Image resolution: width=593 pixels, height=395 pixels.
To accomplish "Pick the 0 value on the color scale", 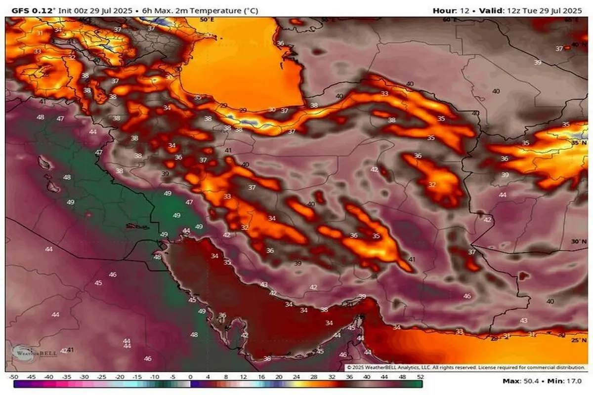I will [x=191, y=376].
